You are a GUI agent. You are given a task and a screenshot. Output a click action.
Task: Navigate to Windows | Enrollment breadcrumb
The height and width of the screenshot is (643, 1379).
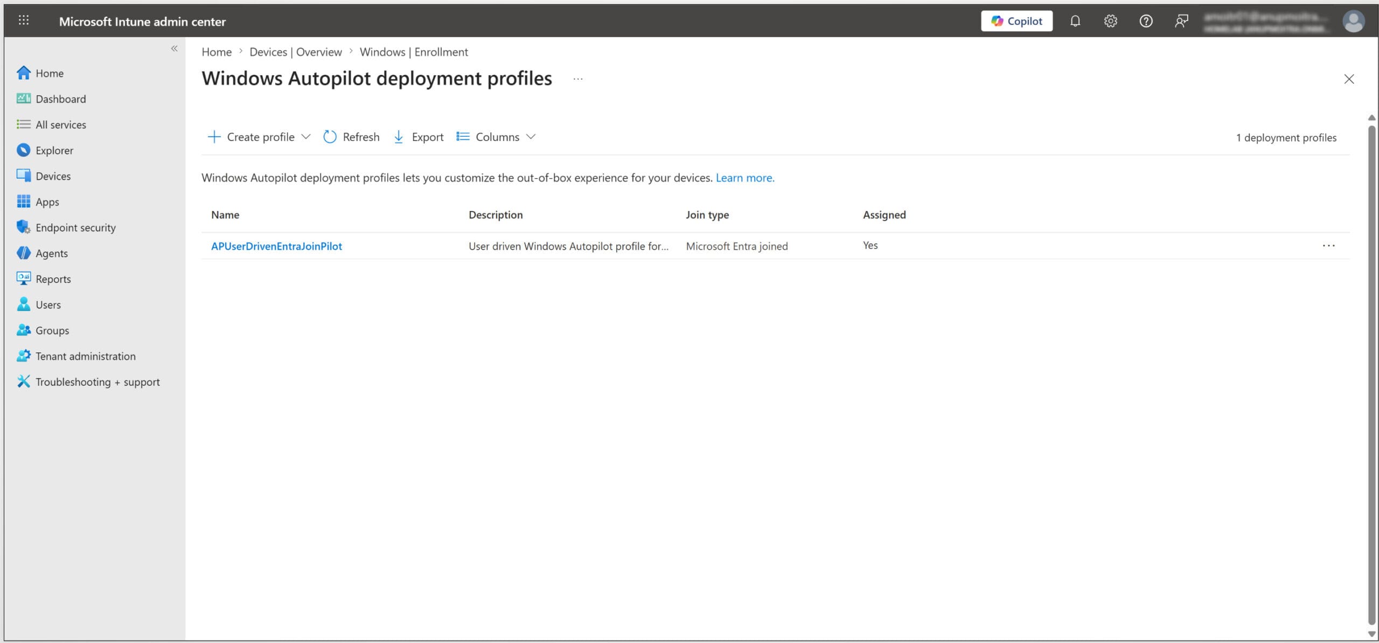[414, 52]
